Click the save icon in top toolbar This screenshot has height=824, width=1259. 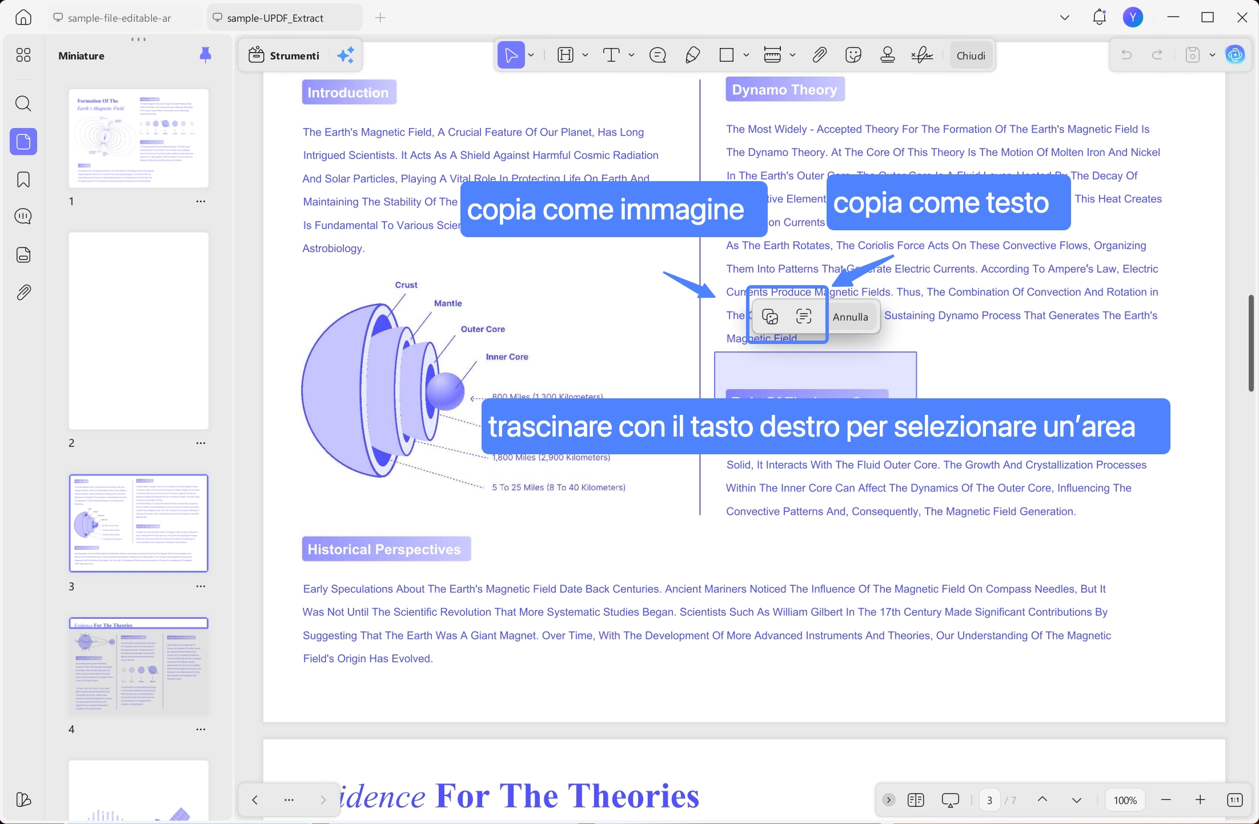pos(1193,55)
